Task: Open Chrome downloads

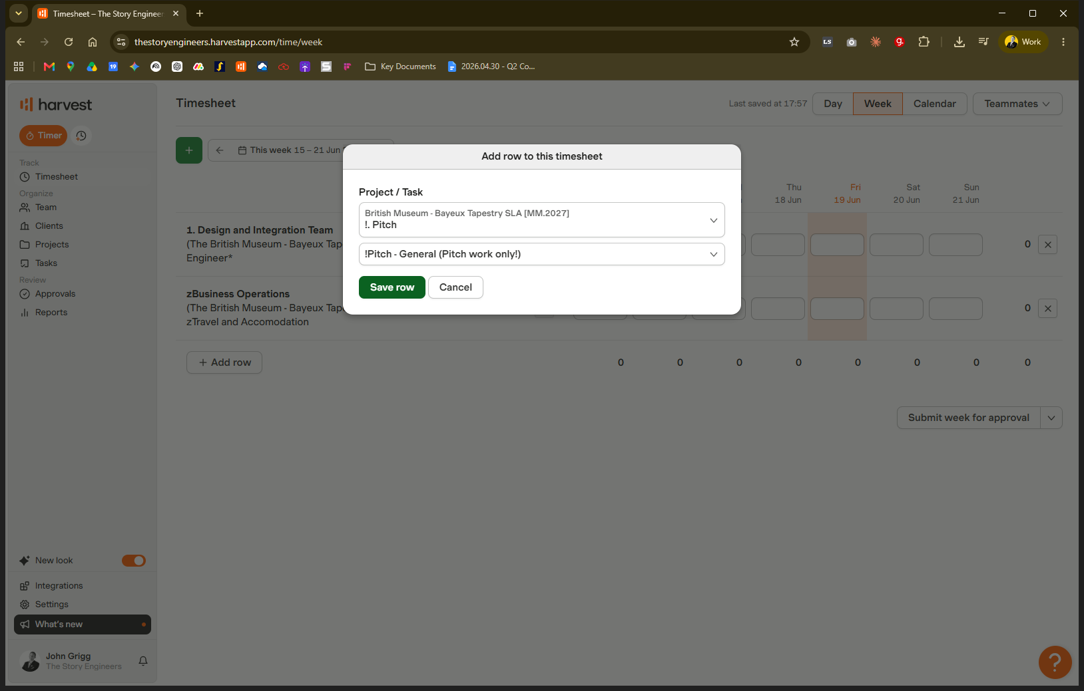Action: 959,42
